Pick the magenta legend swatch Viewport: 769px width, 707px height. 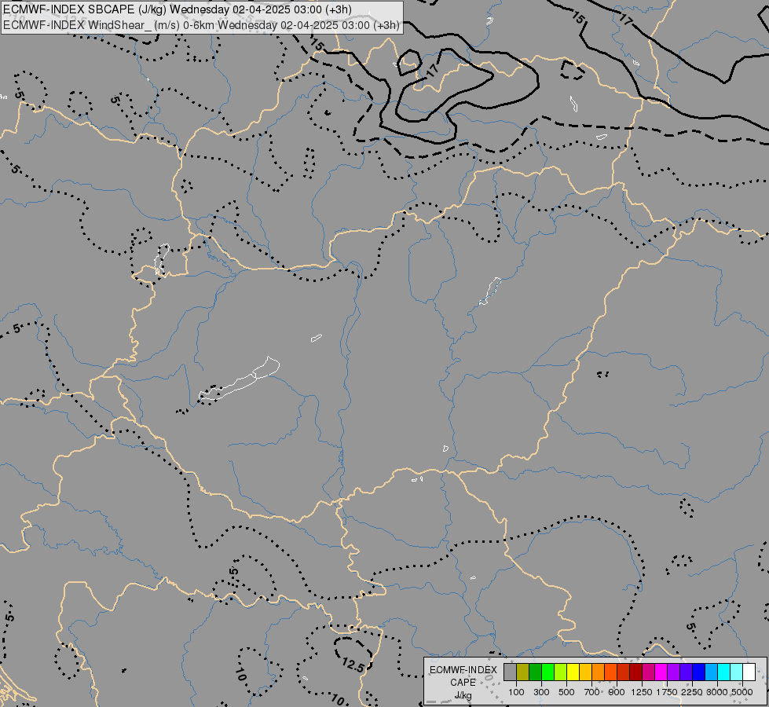point(661,672)
